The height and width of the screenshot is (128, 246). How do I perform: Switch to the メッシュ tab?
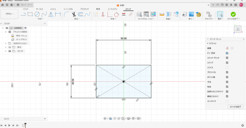click(x=53, y=9)
